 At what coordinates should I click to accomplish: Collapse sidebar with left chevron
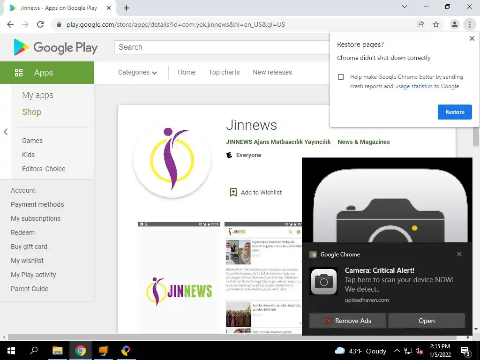click(6, 132)
